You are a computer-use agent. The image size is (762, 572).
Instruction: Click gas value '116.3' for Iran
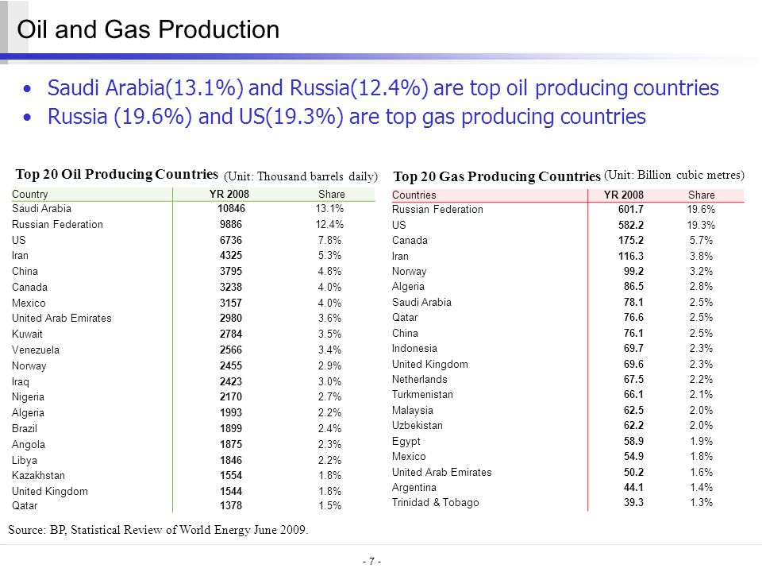tap(631, 257)
